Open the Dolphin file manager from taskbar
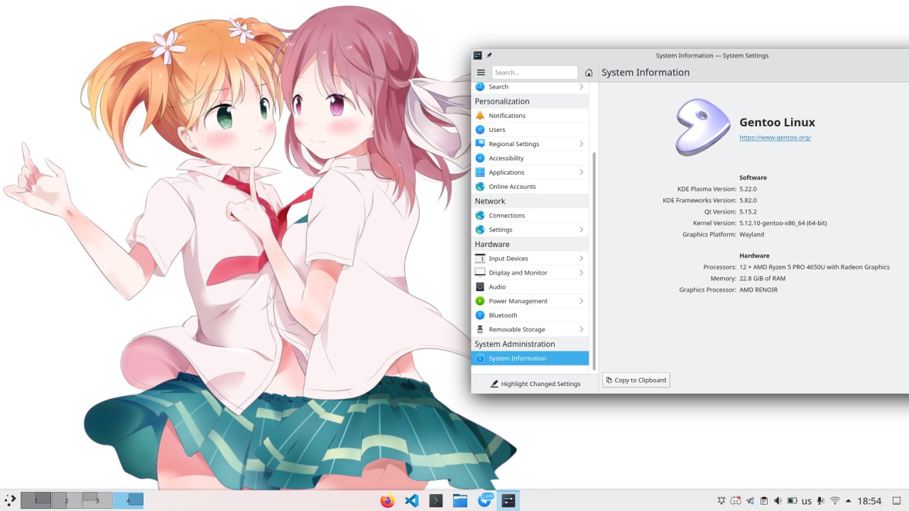Screen dimensions: 909x511 [x=460, y=500]
